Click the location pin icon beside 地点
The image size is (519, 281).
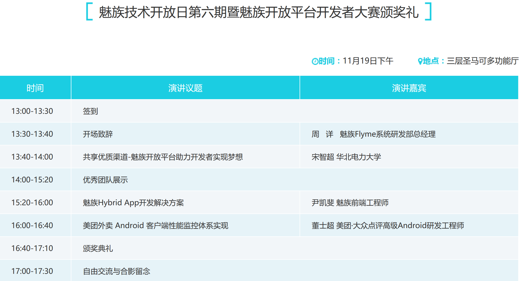pyautogui.click(x=420, y=61)
